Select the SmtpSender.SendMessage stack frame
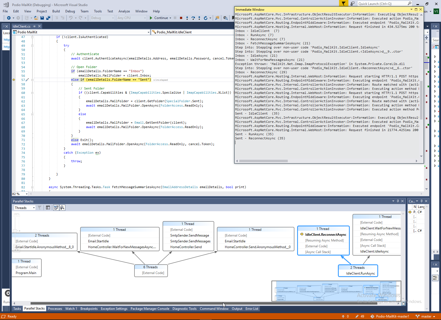 tap(190, 235)
